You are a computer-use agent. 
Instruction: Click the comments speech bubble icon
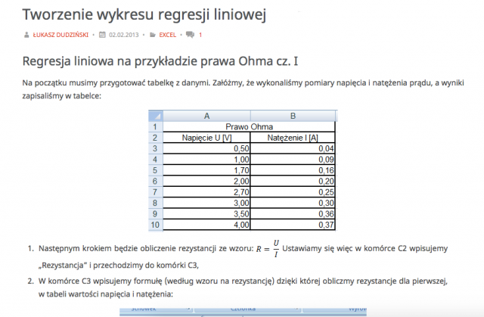click(x=190, y=35)
